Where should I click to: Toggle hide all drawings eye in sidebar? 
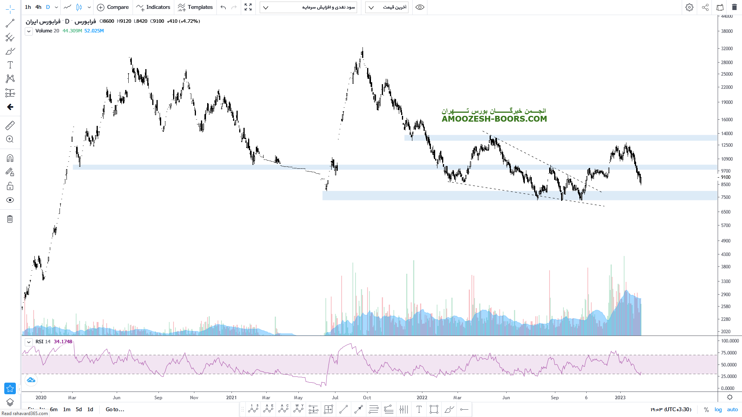[x=10, y=200]
